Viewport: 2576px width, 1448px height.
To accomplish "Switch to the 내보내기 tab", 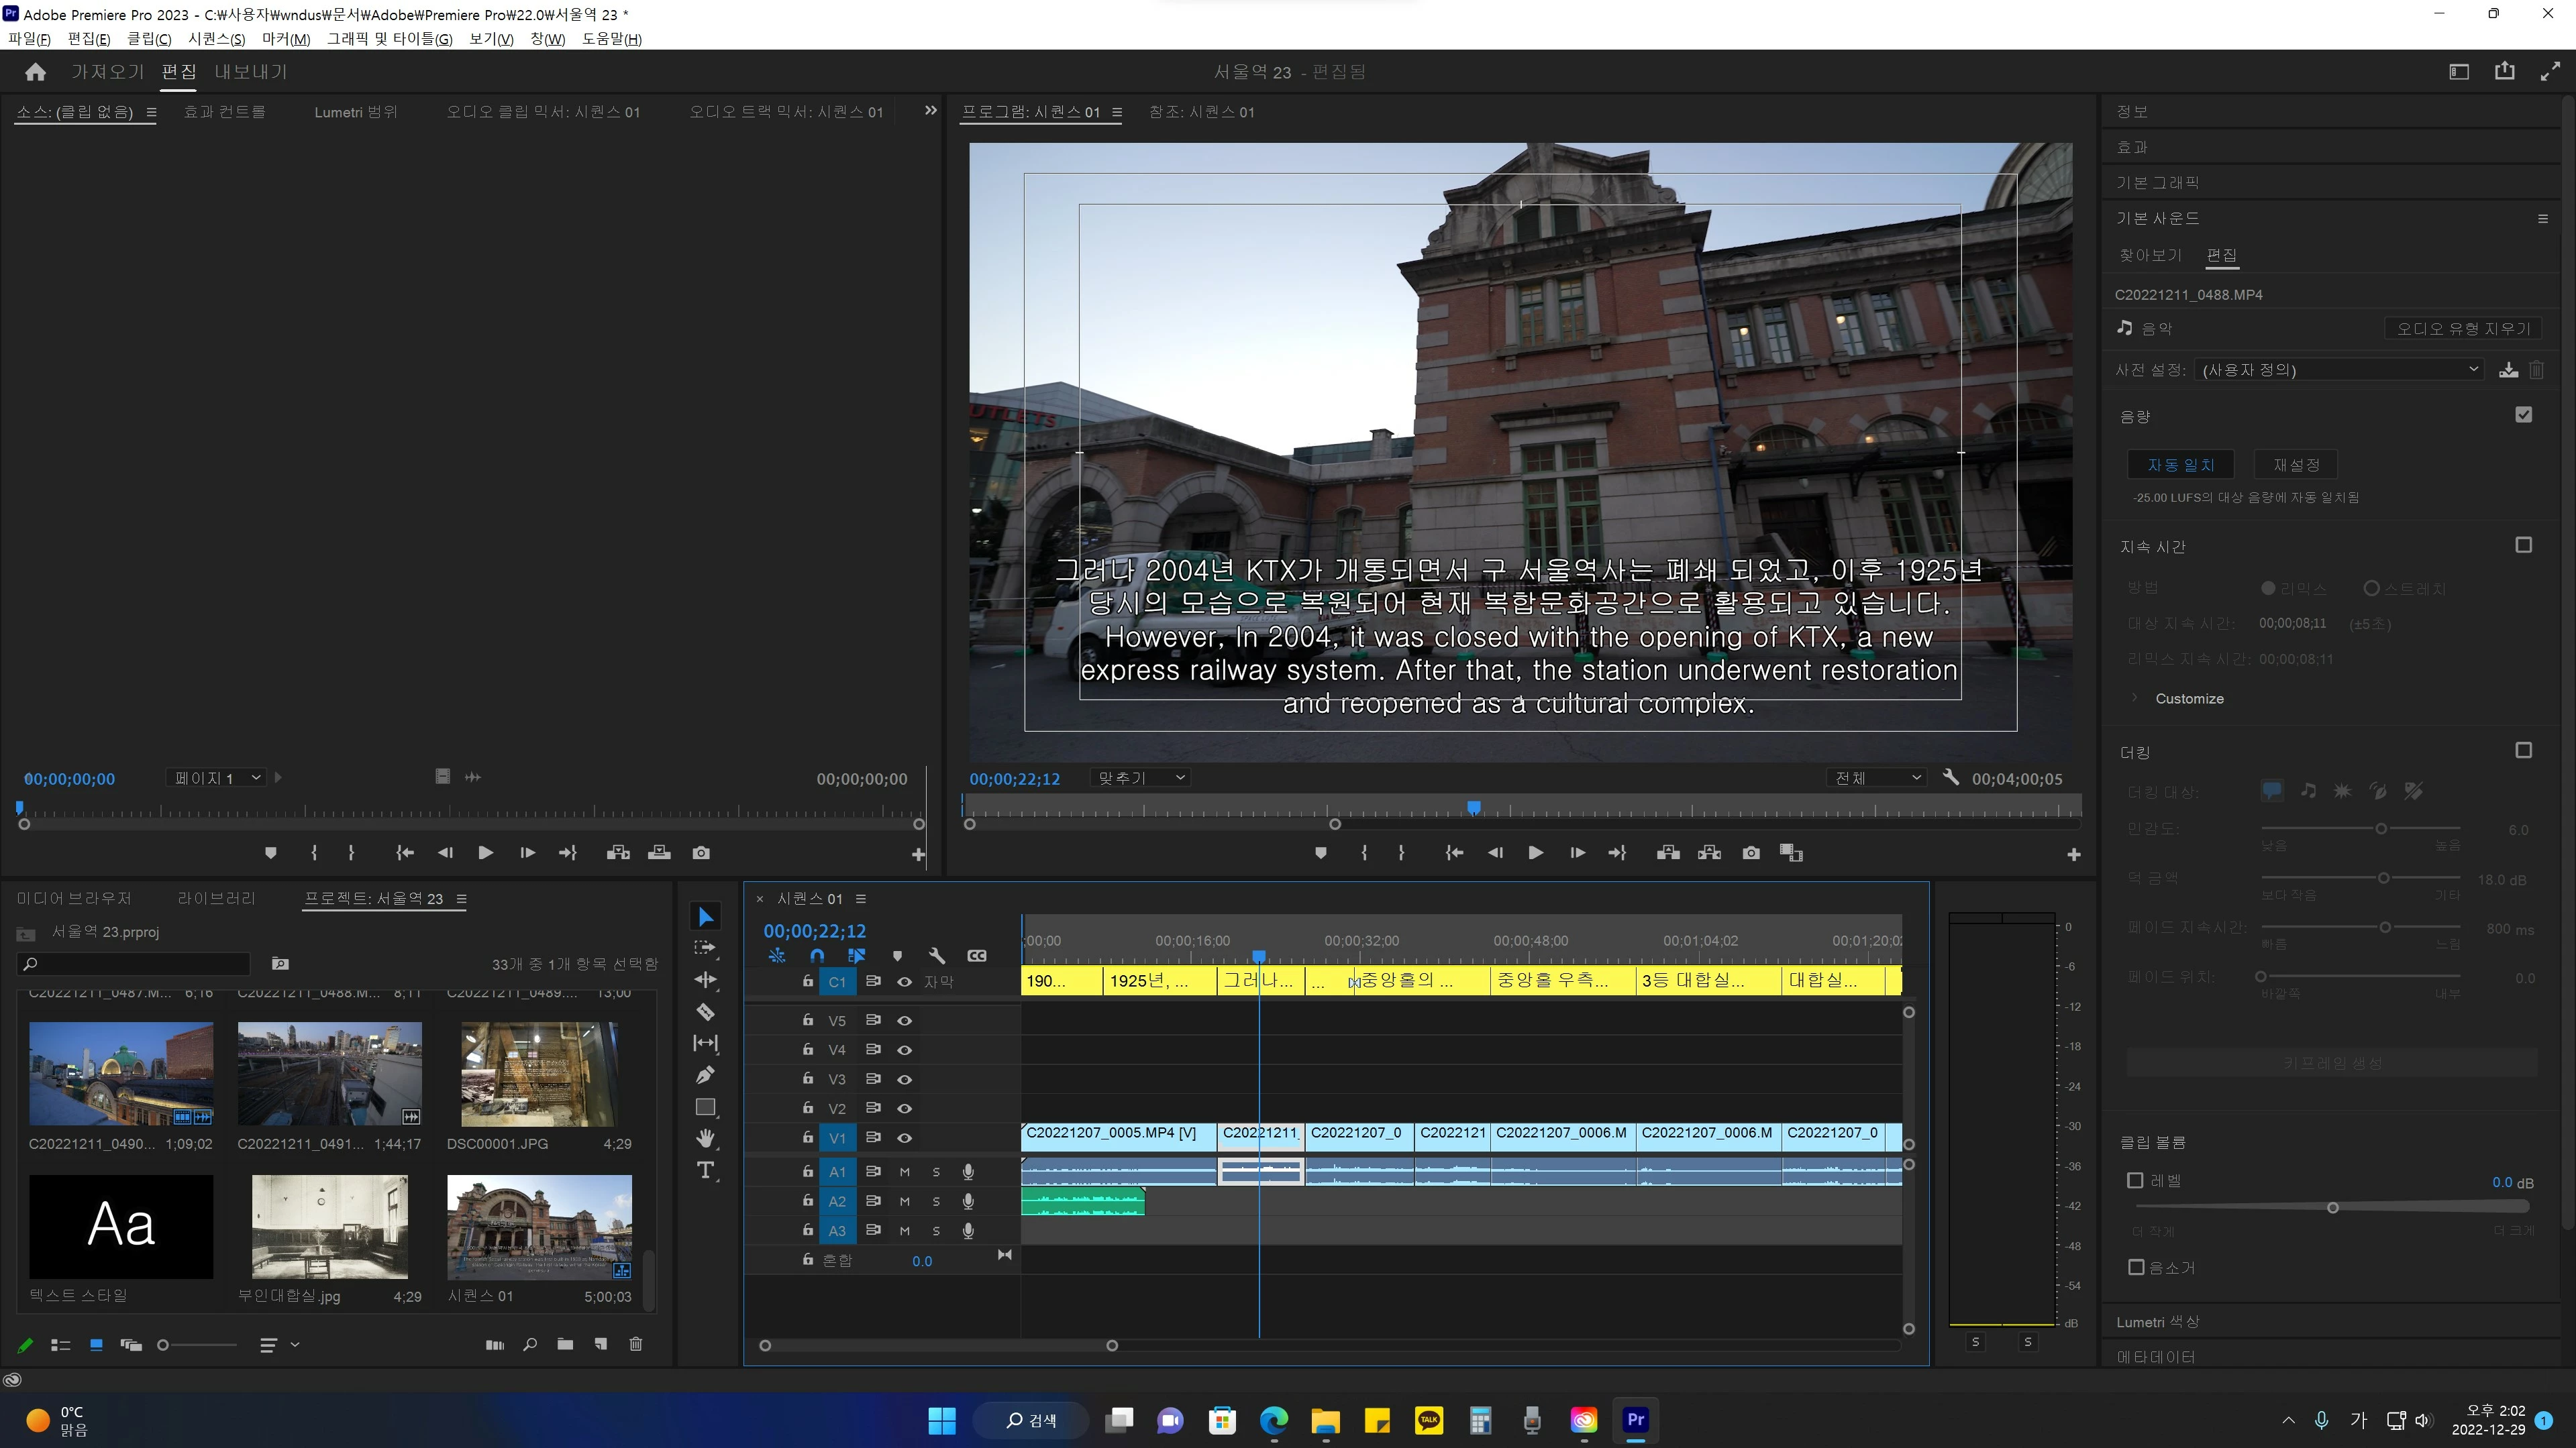I will click(x=250, y=72).
